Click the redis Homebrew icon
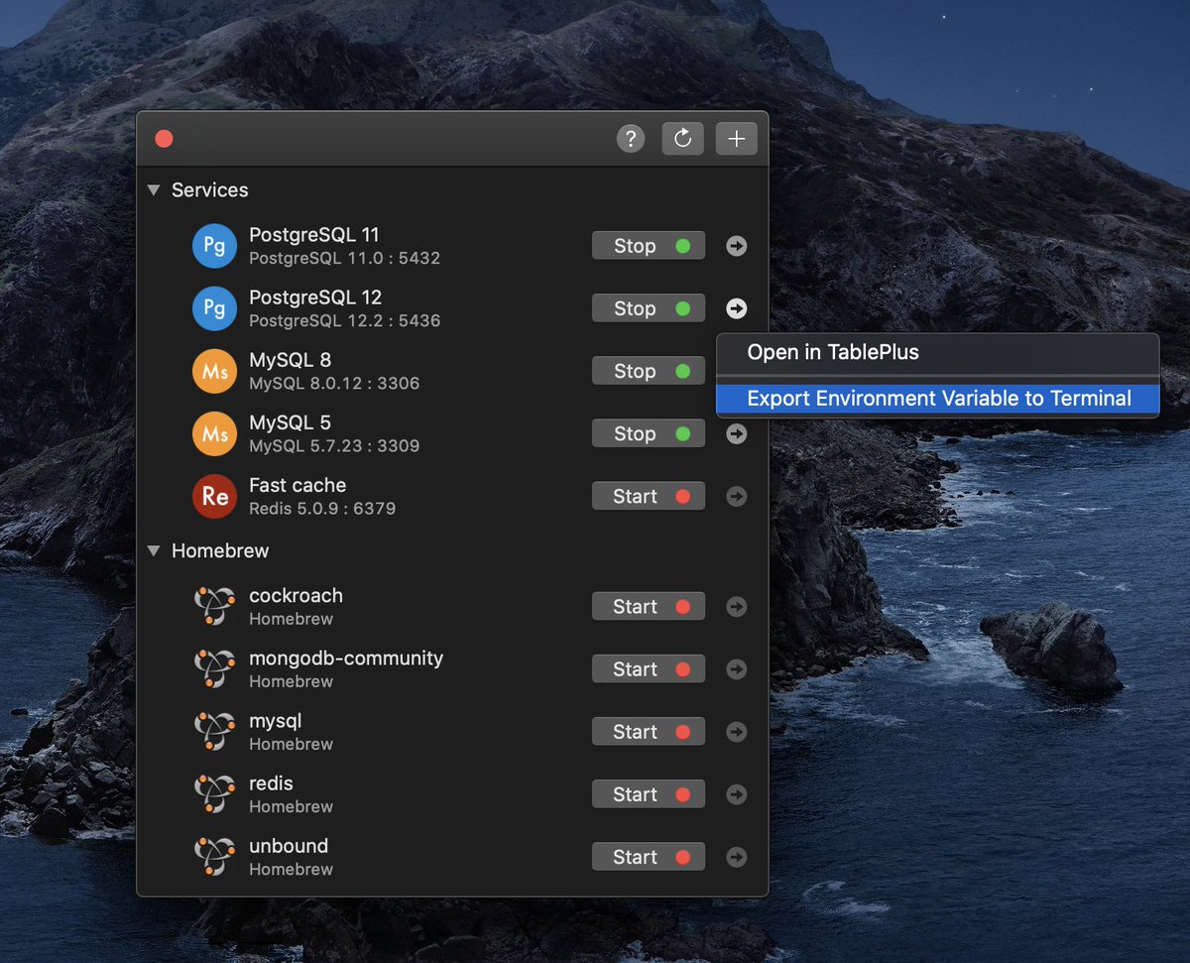 coord(214,793)
